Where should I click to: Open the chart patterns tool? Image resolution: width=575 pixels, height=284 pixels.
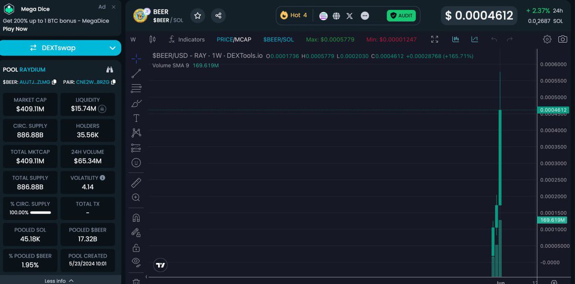pos(136,133)
